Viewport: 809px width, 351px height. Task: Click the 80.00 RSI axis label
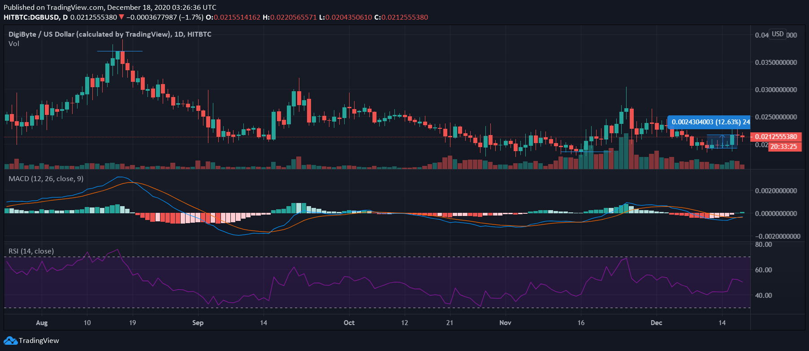click(x=763, y=244)
